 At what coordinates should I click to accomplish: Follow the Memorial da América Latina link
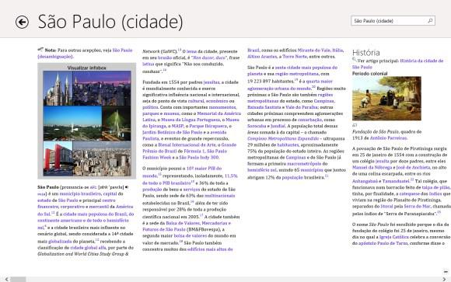pyautogui.click(x=191, y=117)
